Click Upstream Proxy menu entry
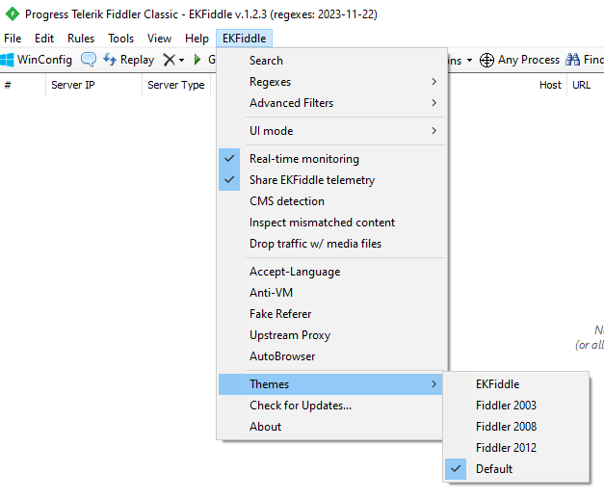This screenshot has width=604, height=499. [x=331, y=335]
